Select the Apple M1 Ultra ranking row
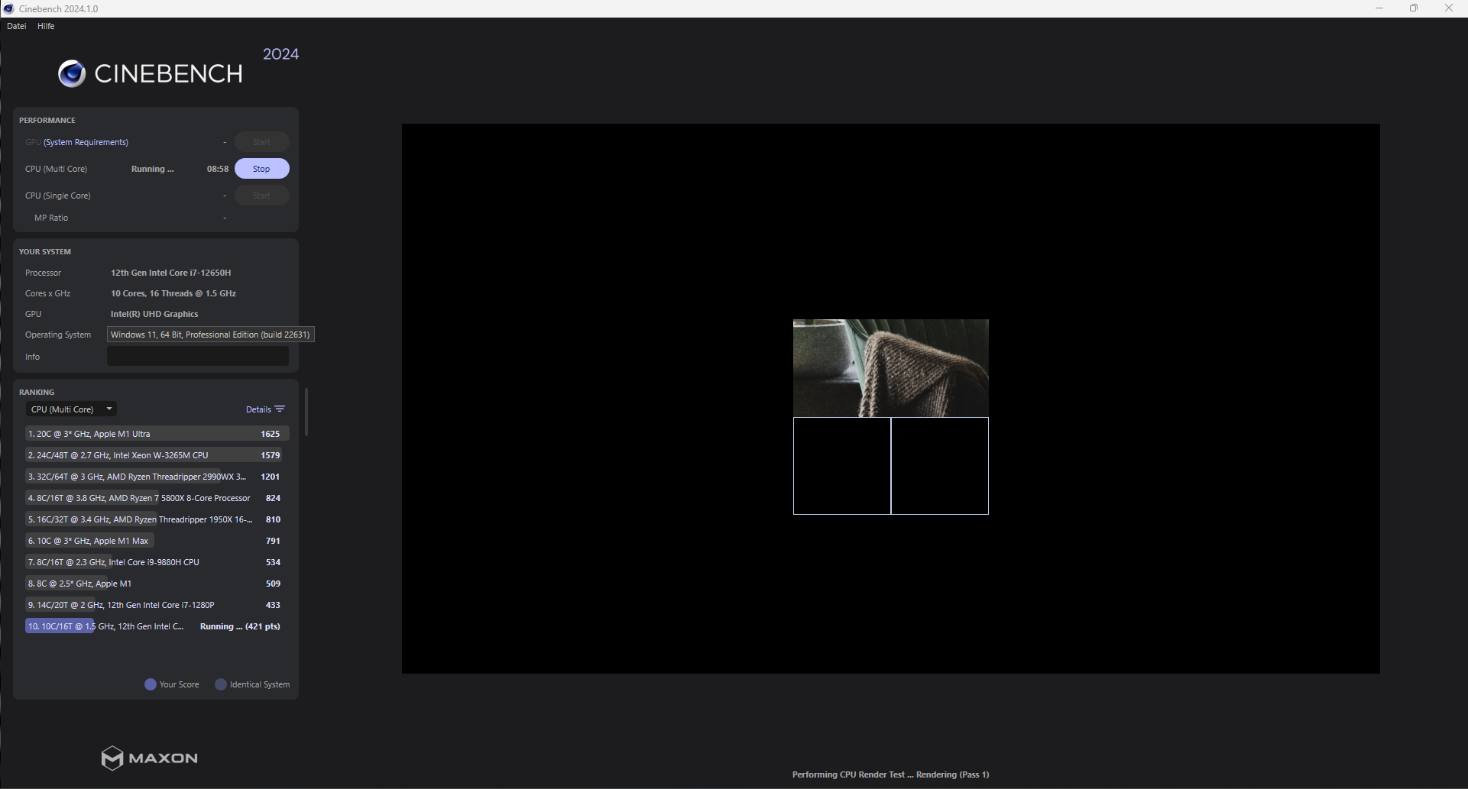 157,434
